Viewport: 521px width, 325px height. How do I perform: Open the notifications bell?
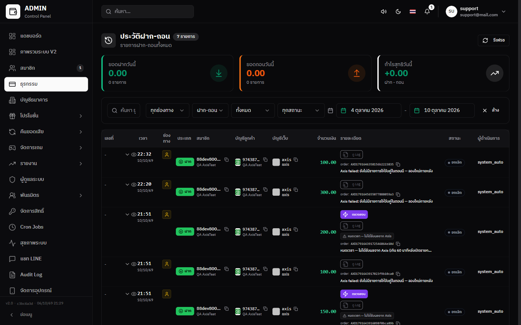click(x=427, y=12)
